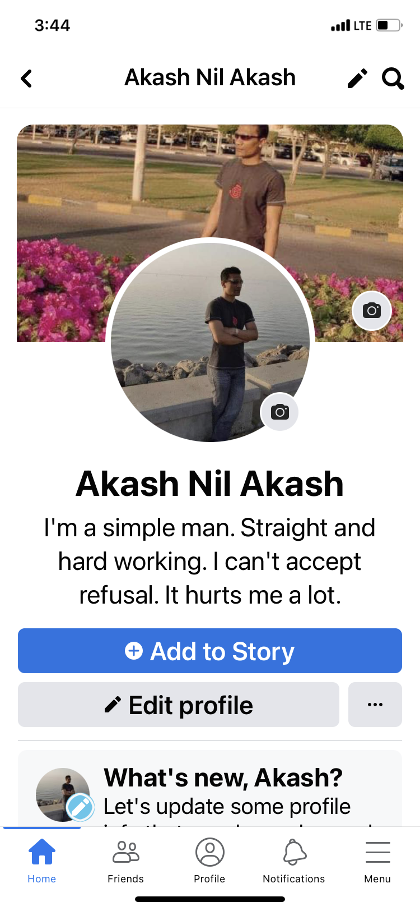This screenshot has height=911, width=420.
Task: Tap plus icon on Add to Story
Action: click(133, 651)
